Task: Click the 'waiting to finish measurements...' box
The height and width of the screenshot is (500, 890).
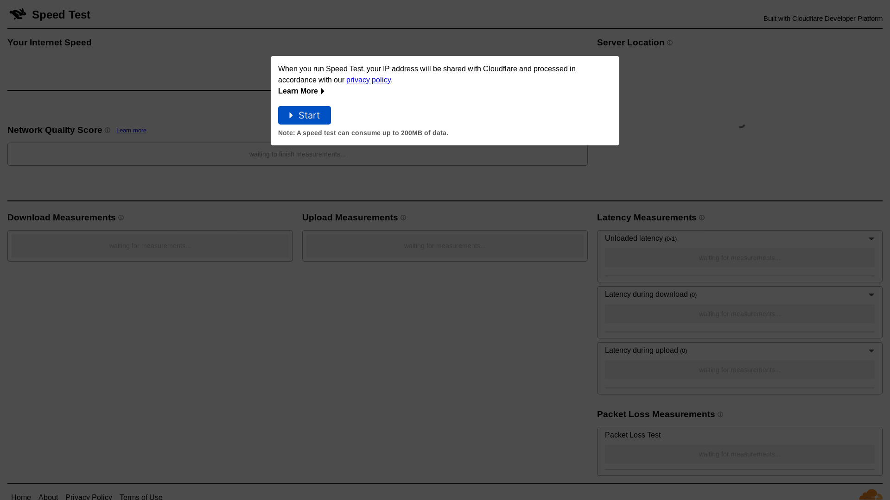Action: 298,154
